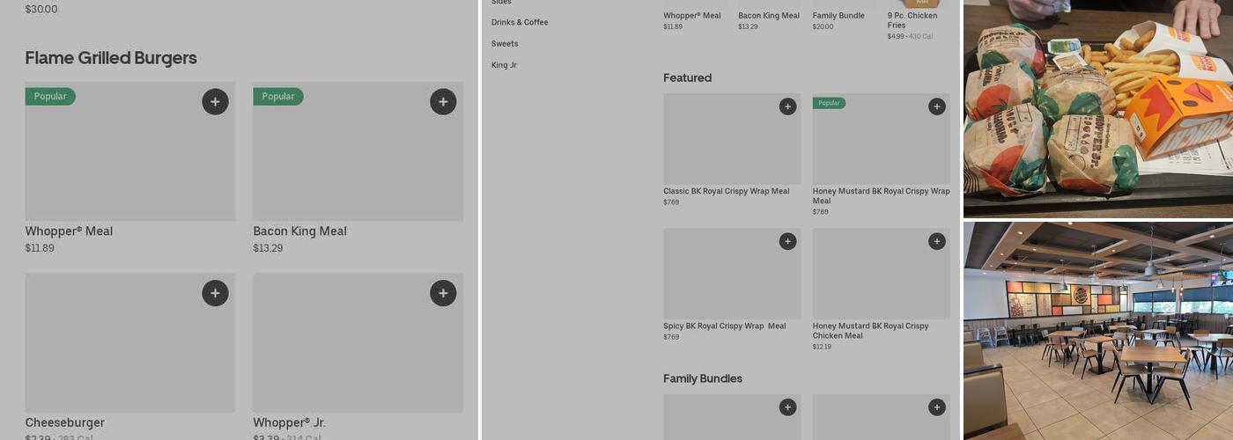
Task: Click the $30.00 price above Flame Grilled Burgers
Action: pyautogui.click(x=41, y=10)
